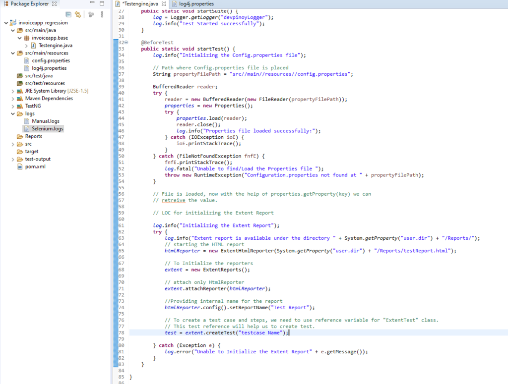Collapse the invoiceapp_regression project node
This screenshot has width=508, height=384.
click(6, 23)
